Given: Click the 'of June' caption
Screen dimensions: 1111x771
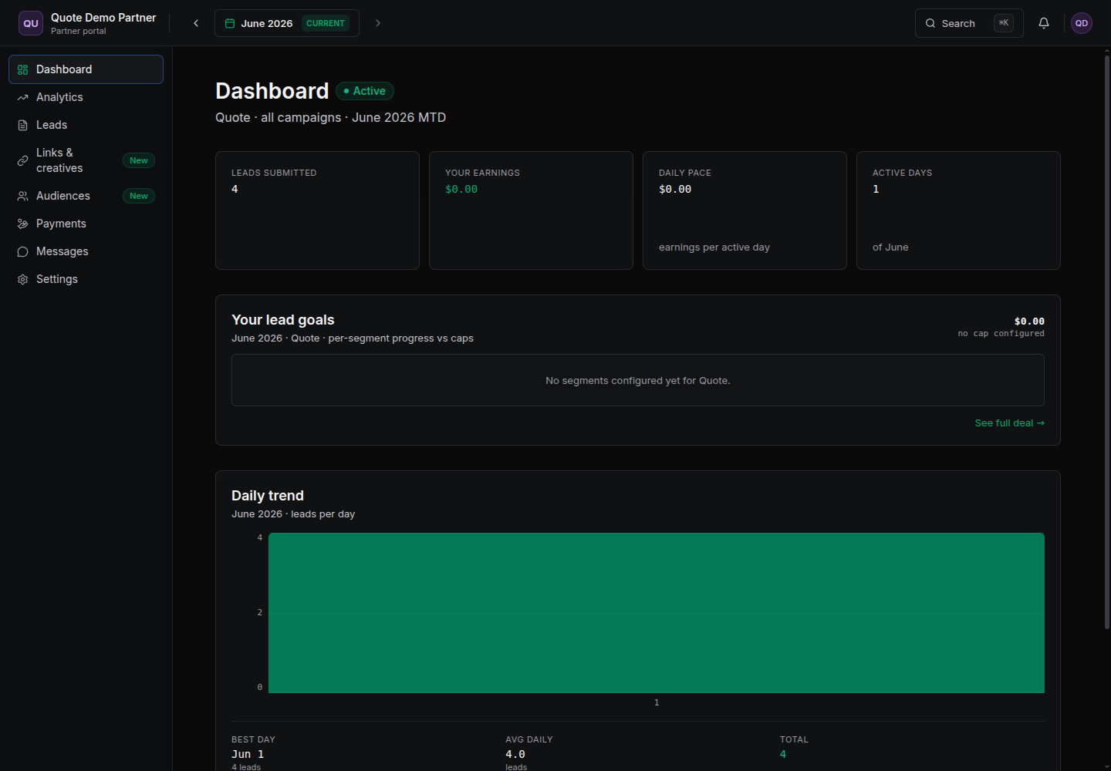Looking at the screenshot, I should pos(890,247).
